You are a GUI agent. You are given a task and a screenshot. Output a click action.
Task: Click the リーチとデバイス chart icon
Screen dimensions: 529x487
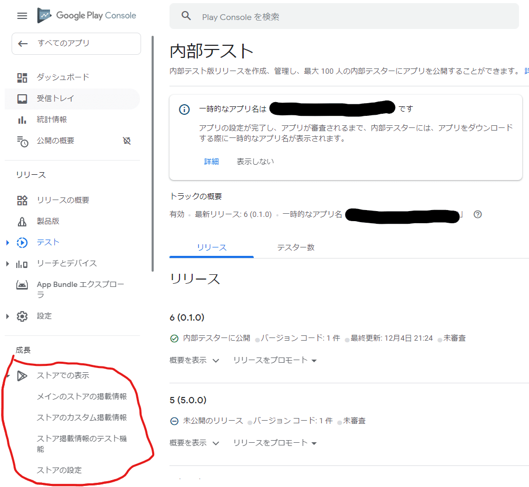coord(22,264)
